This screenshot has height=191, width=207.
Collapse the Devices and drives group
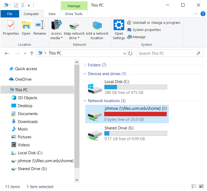pyautogui.click(x=85, y=74)
